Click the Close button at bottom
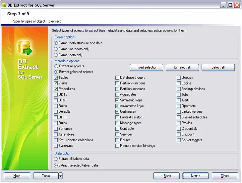Screen dimensions: 242x183 pyautogui.click(x=225, y=176)
